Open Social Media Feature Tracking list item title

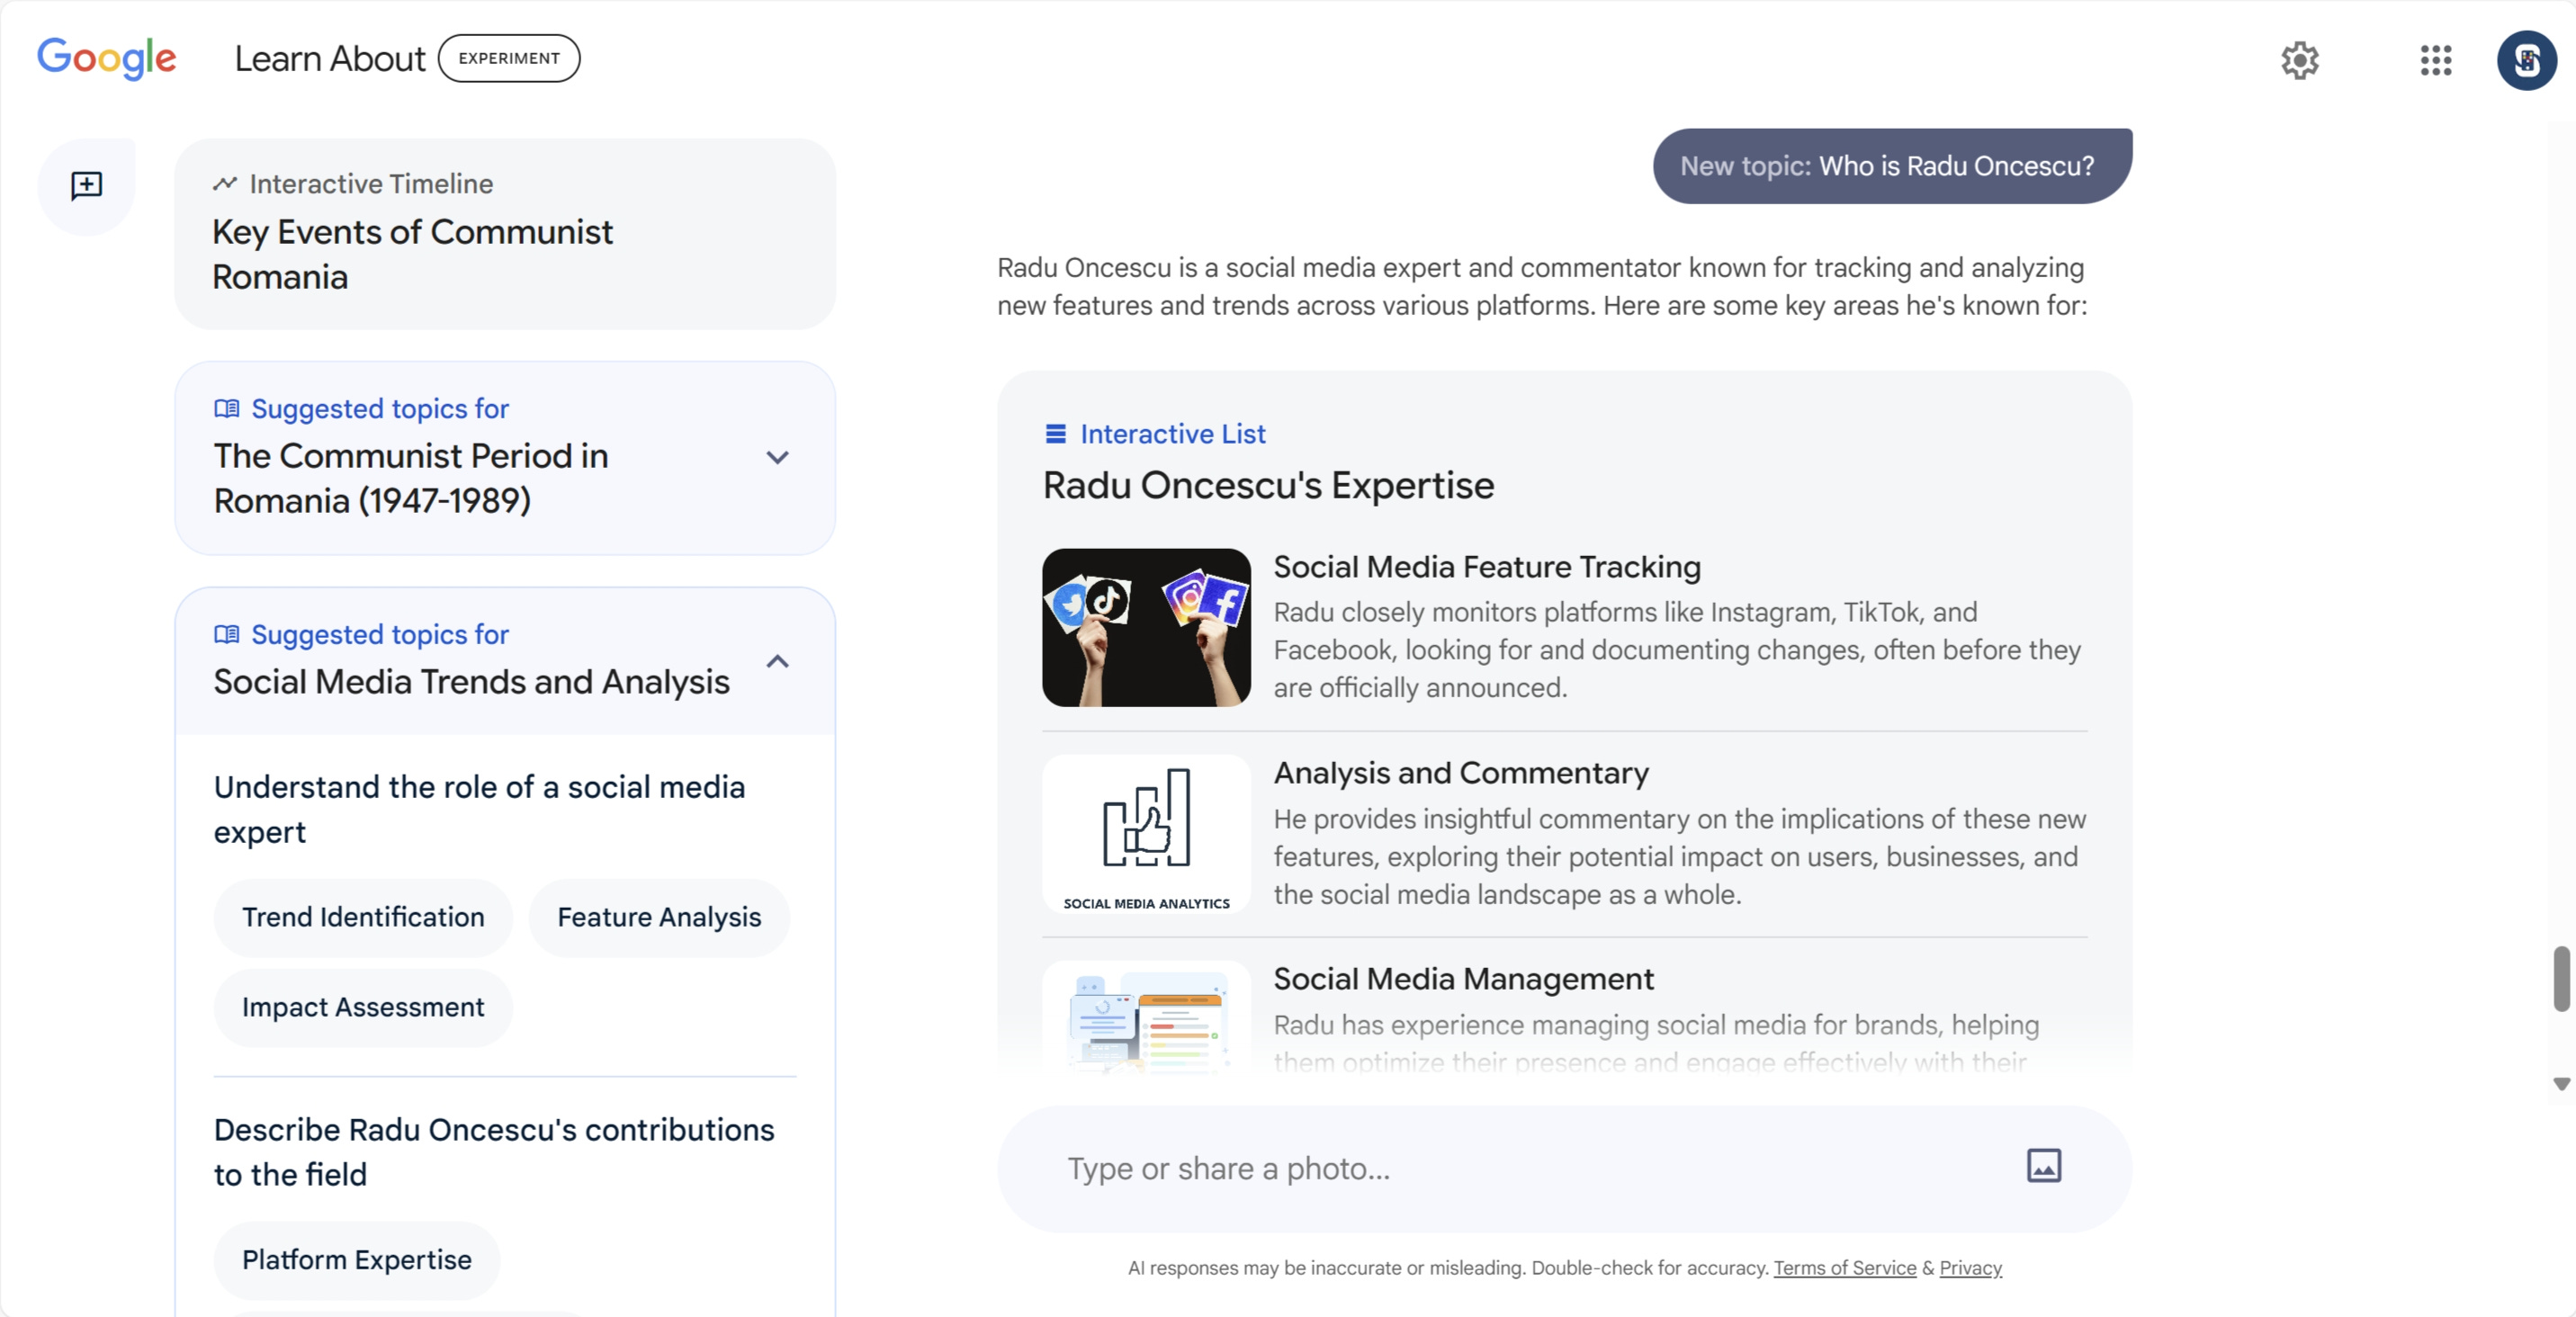coord(1487,567)
